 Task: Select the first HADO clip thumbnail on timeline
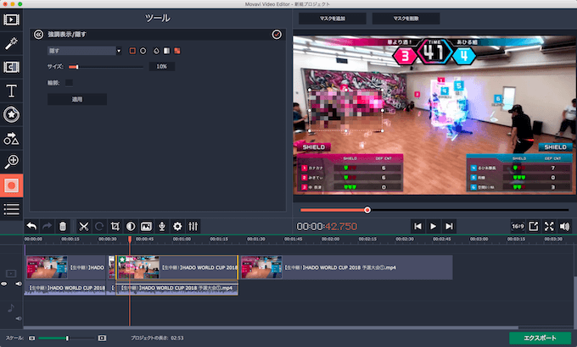pos(47,267)
